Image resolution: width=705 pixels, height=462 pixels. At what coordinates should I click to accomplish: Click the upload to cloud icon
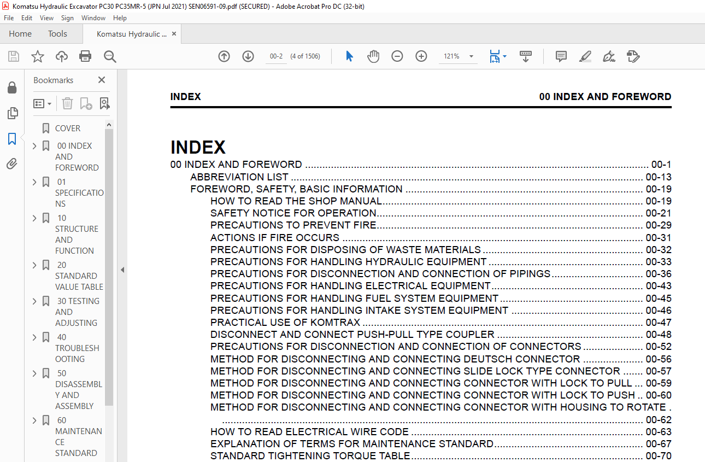[x=62, y=56]
